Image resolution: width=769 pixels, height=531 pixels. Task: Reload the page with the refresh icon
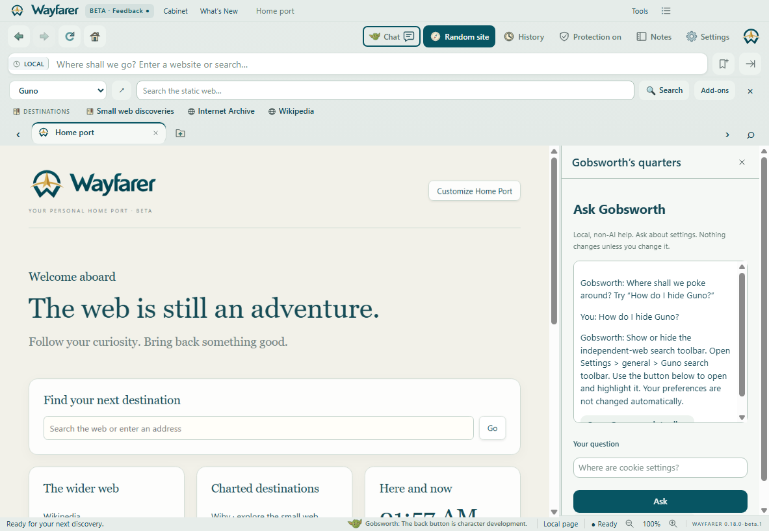tap(70, 37)
